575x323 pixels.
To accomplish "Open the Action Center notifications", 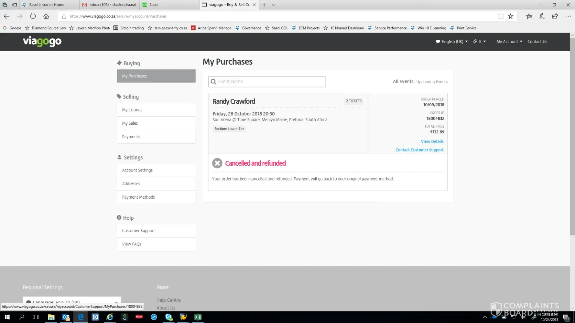I will (x=566, y=317).
